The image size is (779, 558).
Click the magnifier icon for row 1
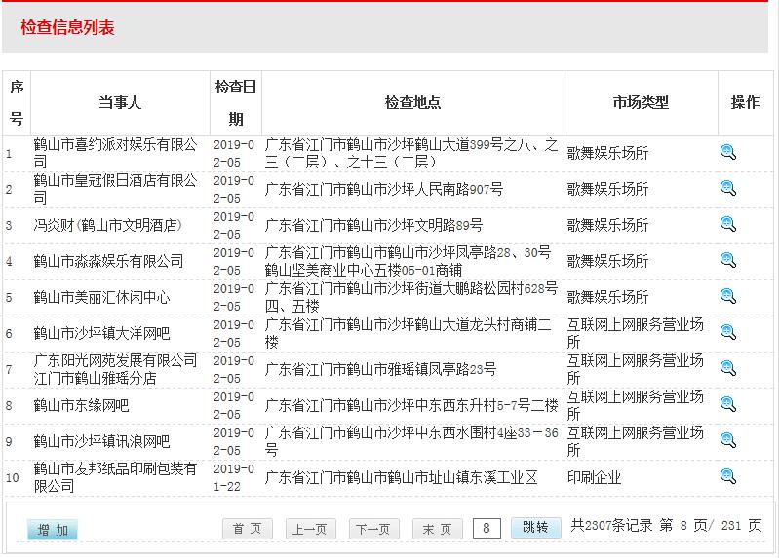[x=727, y=152]
